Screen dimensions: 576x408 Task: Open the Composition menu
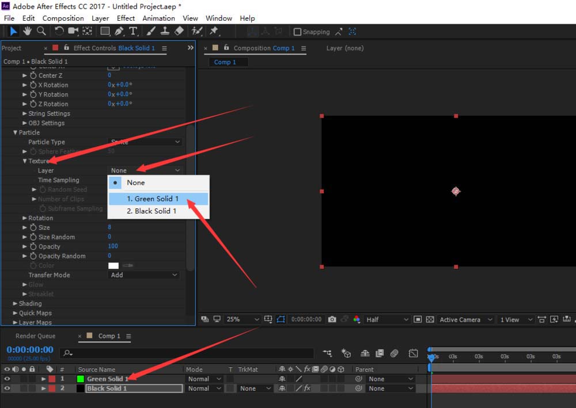tap(63, 18)
